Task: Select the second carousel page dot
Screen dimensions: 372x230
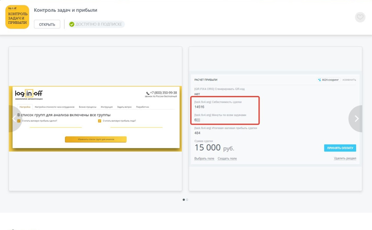Action: pos(187,200)
